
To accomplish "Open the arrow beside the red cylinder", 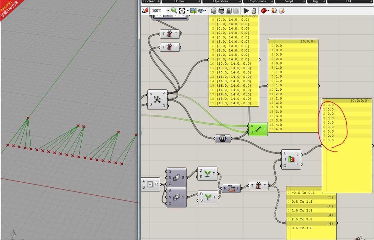I will pyautogui.click(x=268, y=11).
